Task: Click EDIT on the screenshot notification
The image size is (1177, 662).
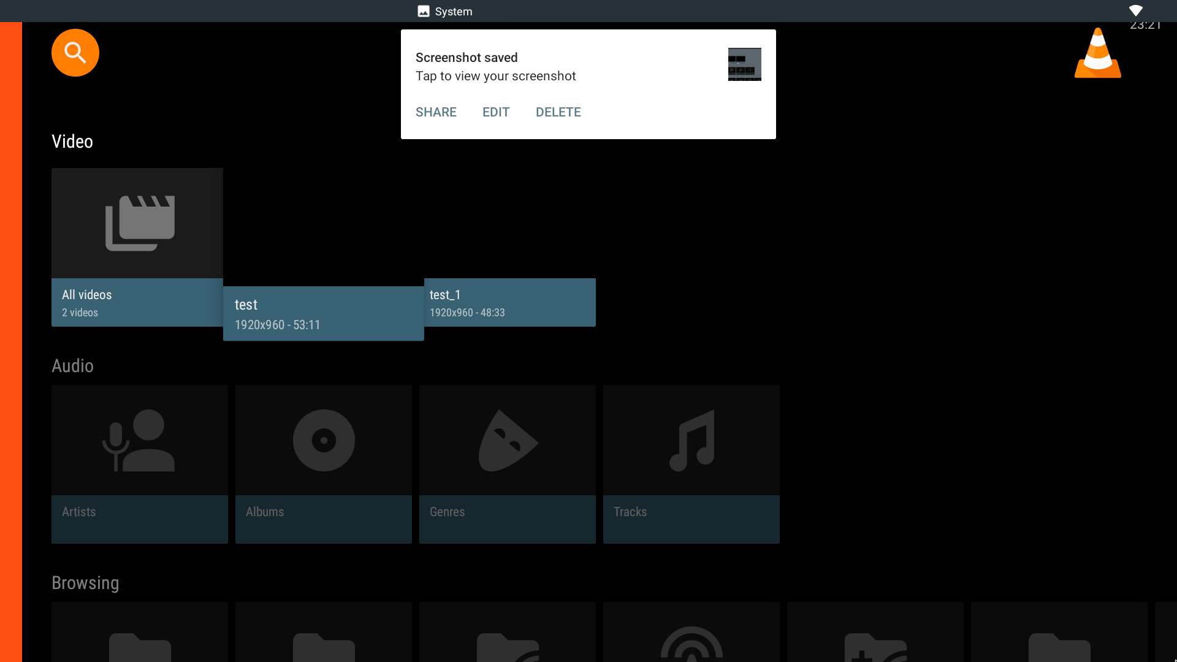Action: [495, 112]
